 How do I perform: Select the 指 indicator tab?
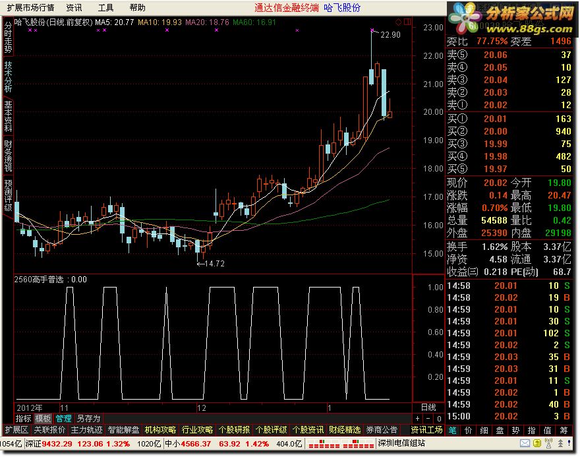531,431
